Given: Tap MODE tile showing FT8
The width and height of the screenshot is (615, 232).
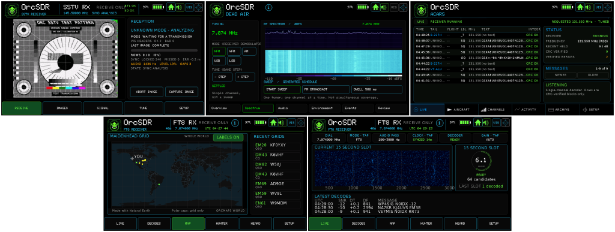Looking at the screenshot, I should tap(359, 137).
